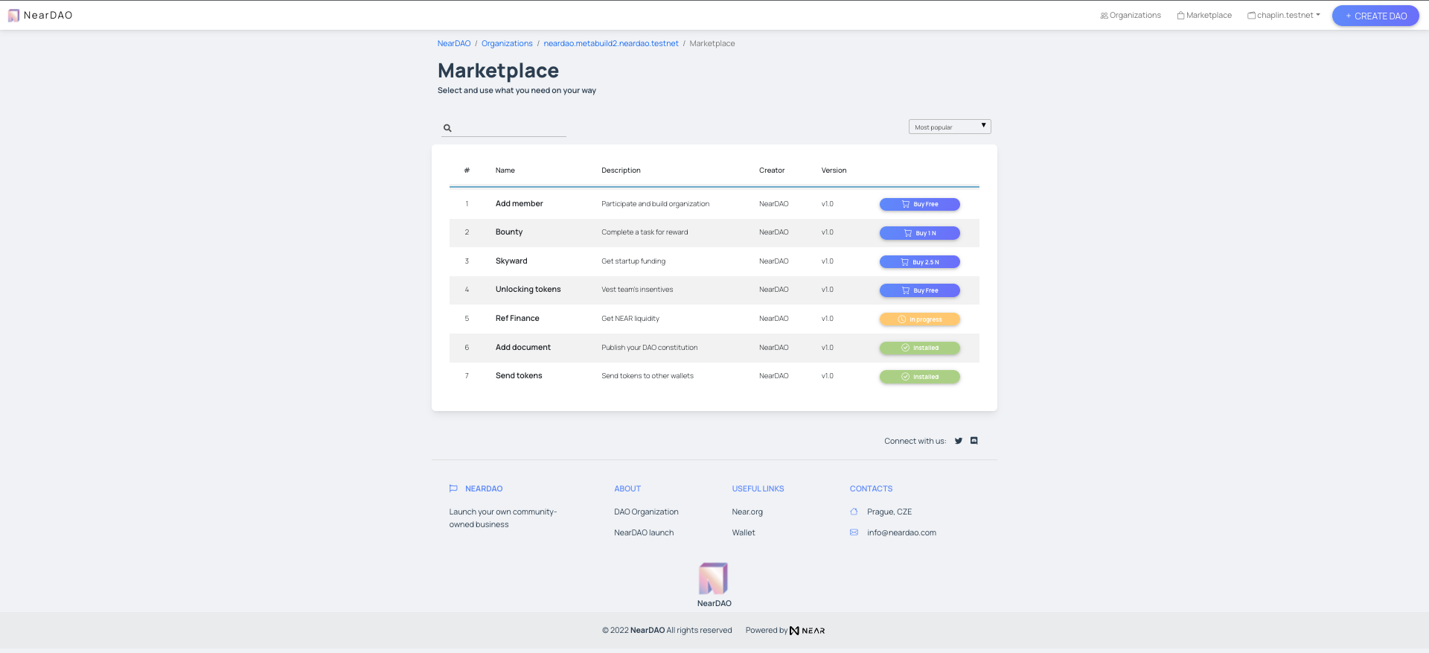Click Buy 1 N for Bounty
Screen dimensions: 1429x653
[x=920, y=233]
